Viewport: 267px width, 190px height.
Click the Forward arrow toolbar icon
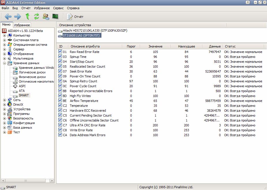click(x=17, y=17)
